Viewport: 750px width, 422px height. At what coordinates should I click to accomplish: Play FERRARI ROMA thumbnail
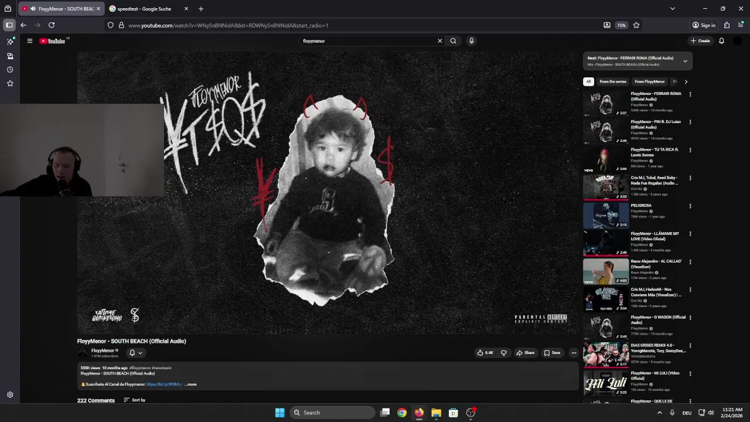pos(606,103)
